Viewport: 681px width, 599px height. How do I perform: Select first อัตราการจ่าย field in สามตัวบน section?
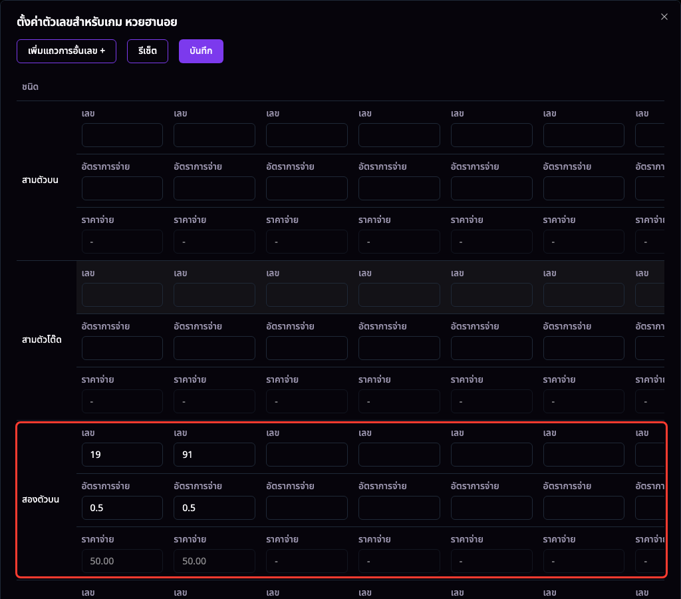122,188
